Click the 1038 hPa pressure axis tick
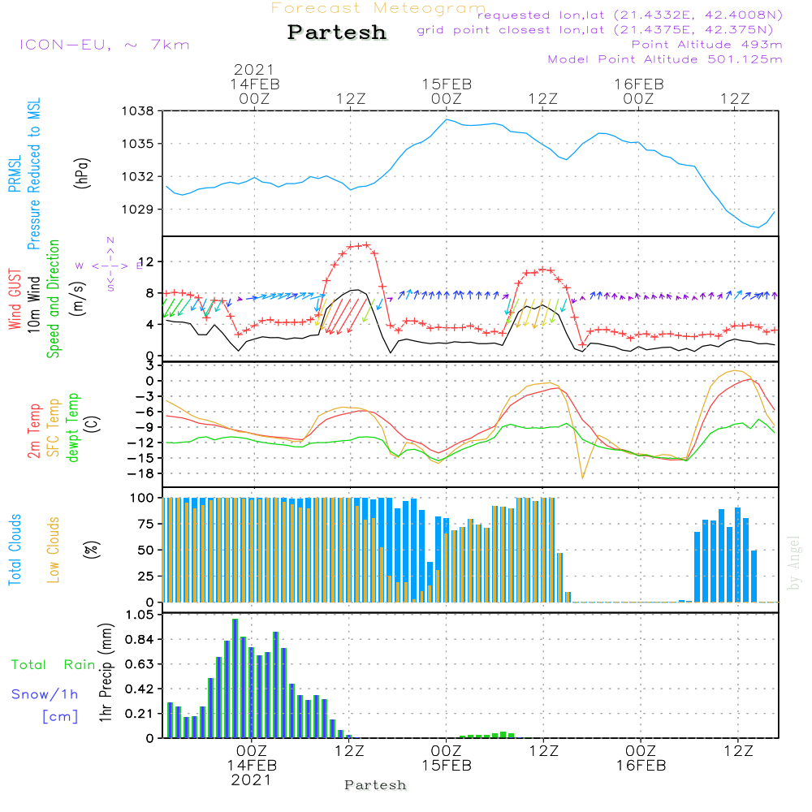This screenshot has height=812, width=812. pos(138,110)
